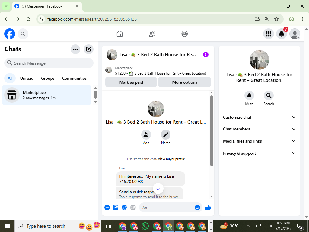Open notifications bell with 7 badge
The width and height of the screenshot is (309, 232).
tap(282, 34)
